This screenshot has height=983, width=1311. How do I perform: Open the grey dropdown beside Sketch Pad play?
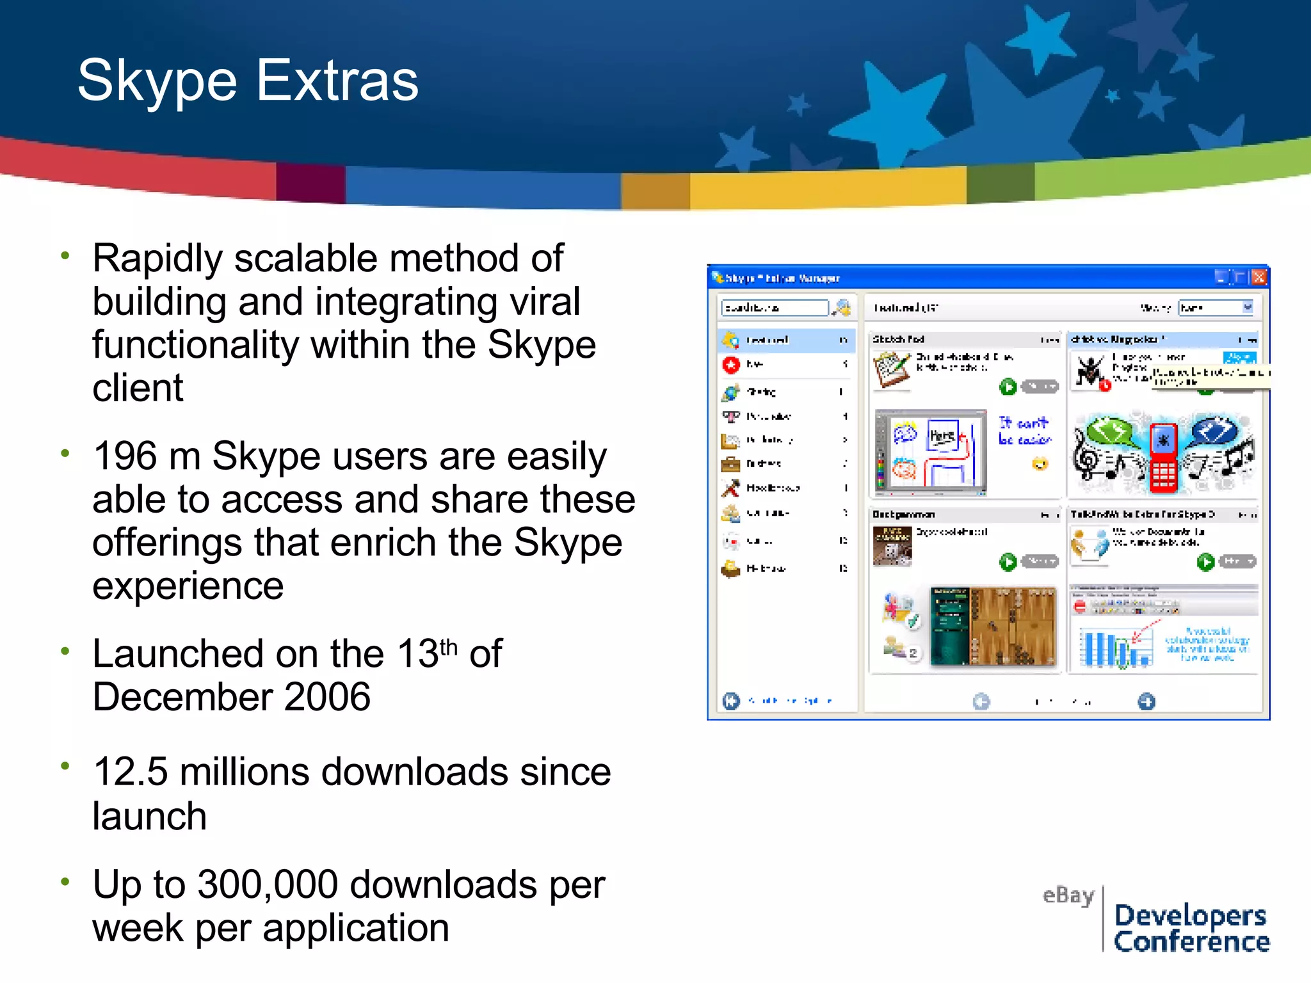coord(1040,387)
